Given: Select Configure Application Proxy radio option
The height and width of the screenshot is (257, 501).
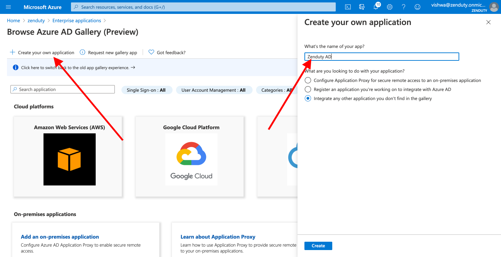Looking at the screenshot, I should pos(308,80).
